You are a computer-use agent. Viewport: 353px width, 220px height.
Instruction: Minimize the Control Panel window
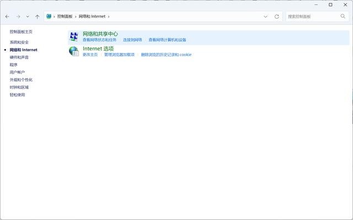click(316, 5)
